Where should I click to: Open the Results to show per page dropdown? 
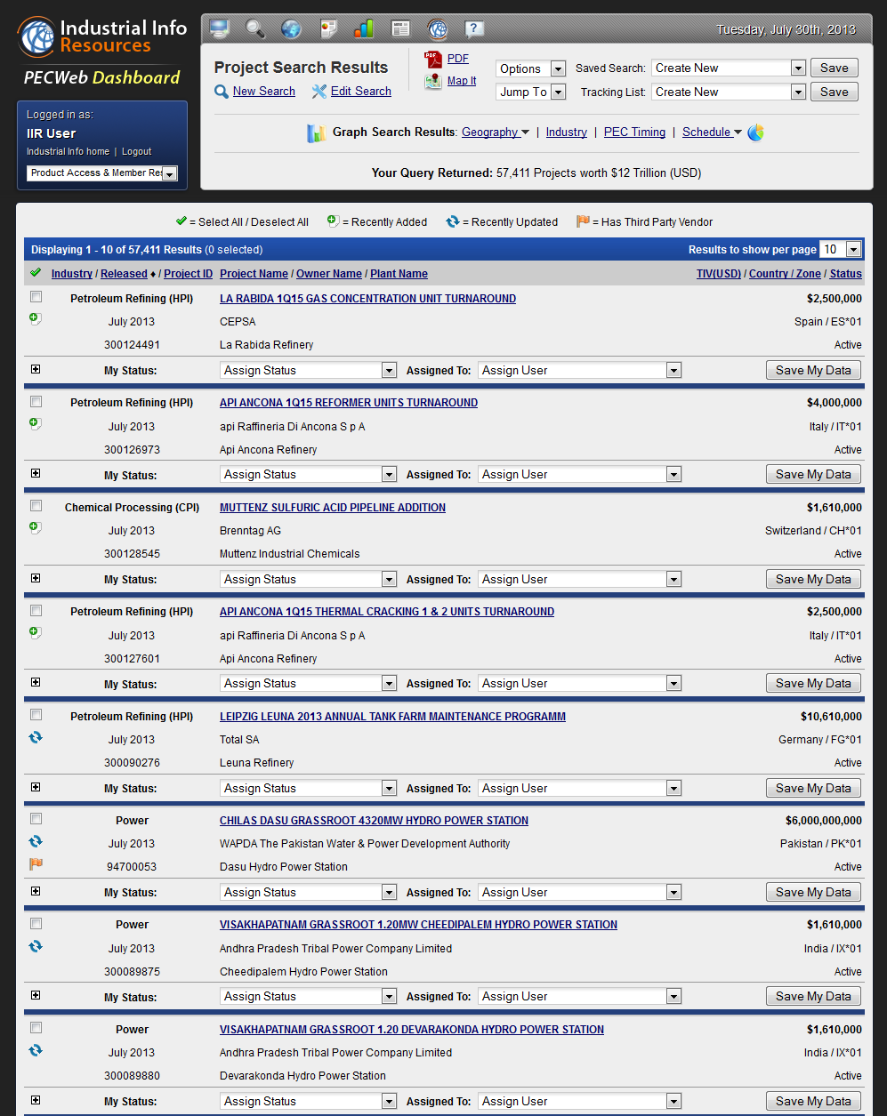pos(841,250)
